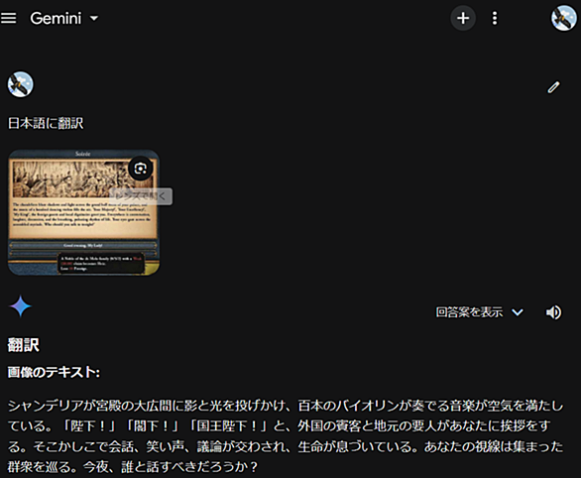581x478 pixels.
Task: Start a new chat with plus button
Action: 463,18
